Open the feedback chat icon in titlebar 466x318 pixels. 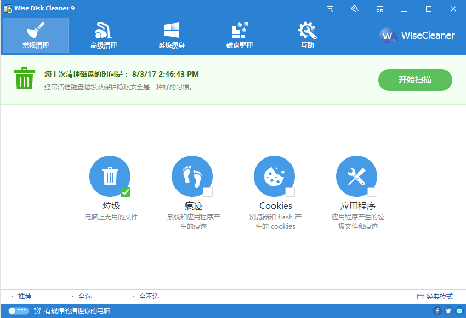tap(330, 9)
